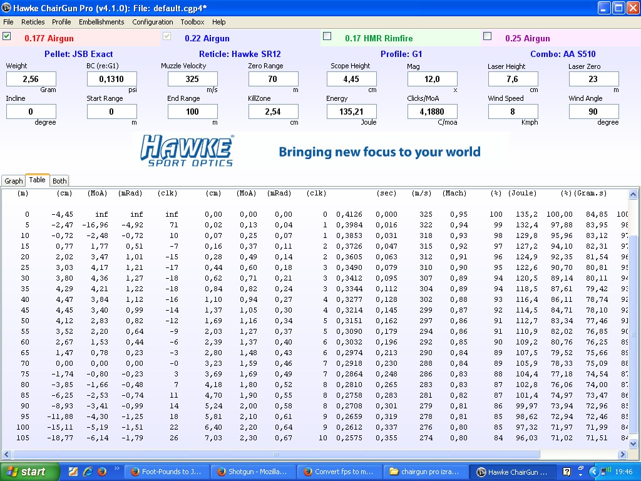Open the Embellishments menu

tap(101, 22)
